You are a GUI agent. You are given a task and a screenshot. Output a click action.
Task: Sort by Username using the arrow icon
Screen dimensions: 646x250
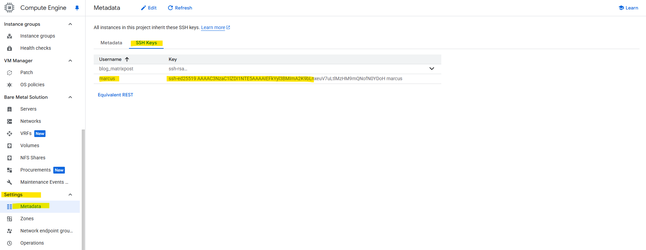[x=127, y=59]
